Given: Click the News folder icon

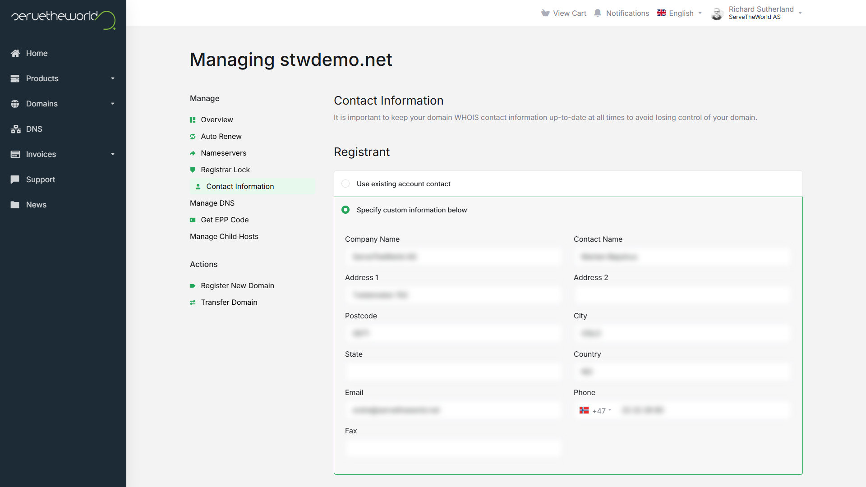Looking at the screenshot, I should click(x=15, y=205).
